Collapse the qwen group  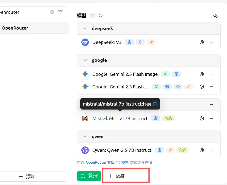point(85,136)
